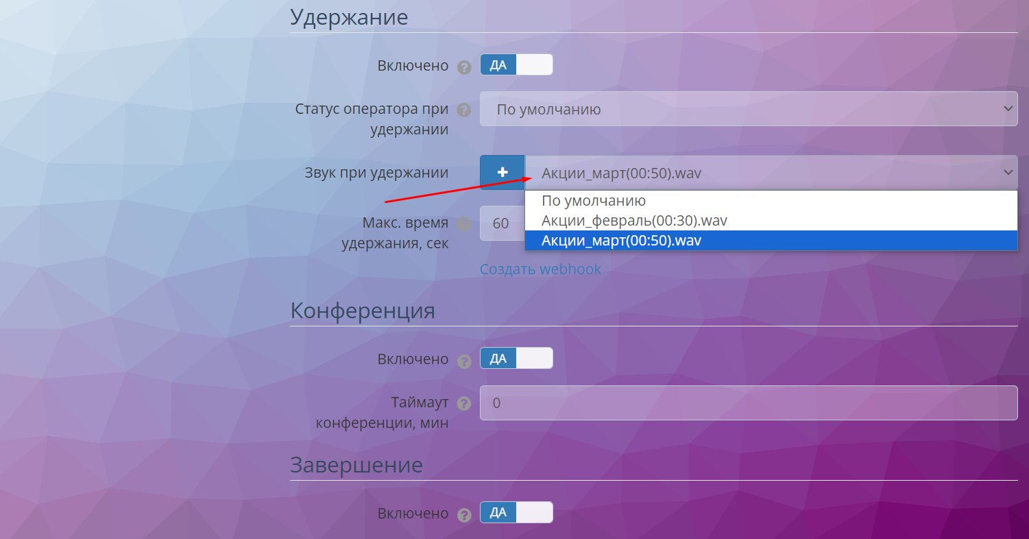Click the Завершение section heading
Screen dimensions: 1029x539
[356, 464]
